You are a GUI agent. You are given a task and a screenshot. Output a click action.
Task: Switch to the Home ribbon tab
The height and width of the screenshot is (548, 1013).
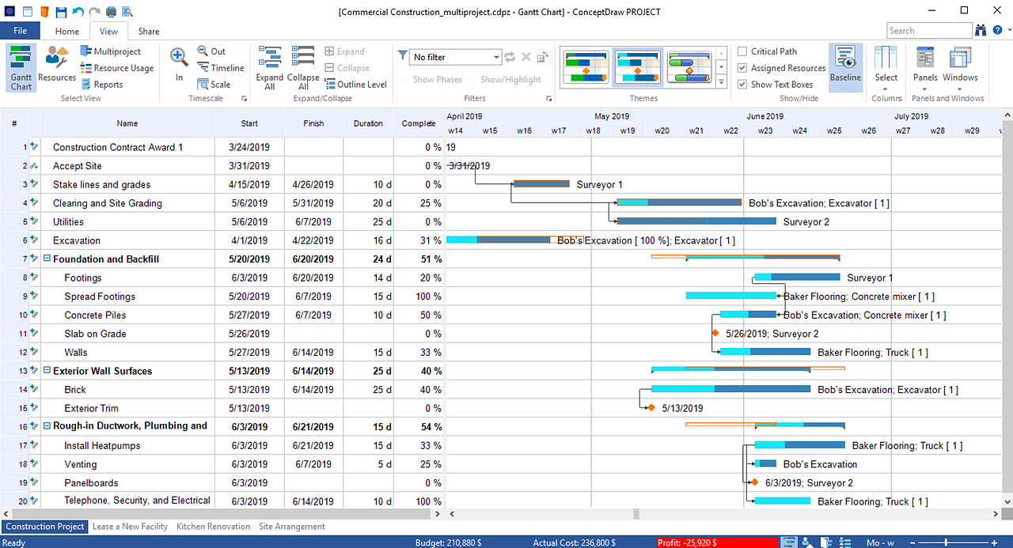point(67,32)
